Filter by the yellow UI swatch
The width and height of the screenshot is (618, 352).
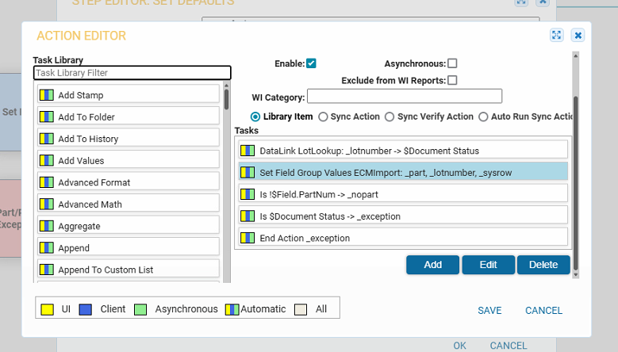[47, 309]
